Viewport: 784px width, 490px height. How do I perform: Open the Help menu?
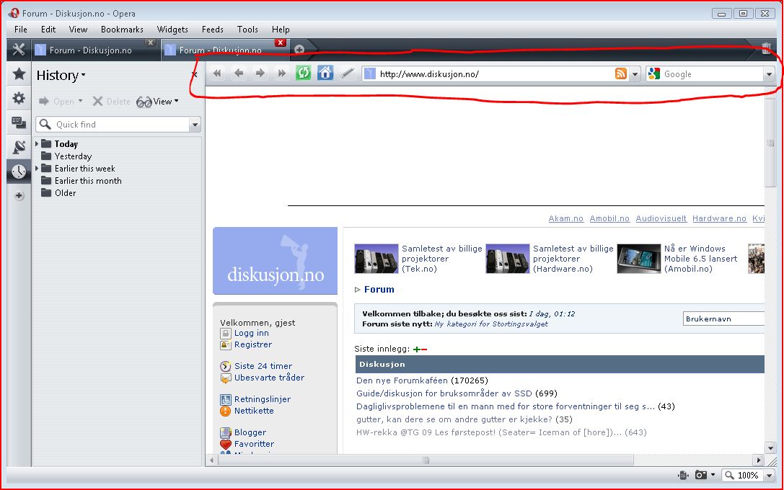click(x=281, y=30)
